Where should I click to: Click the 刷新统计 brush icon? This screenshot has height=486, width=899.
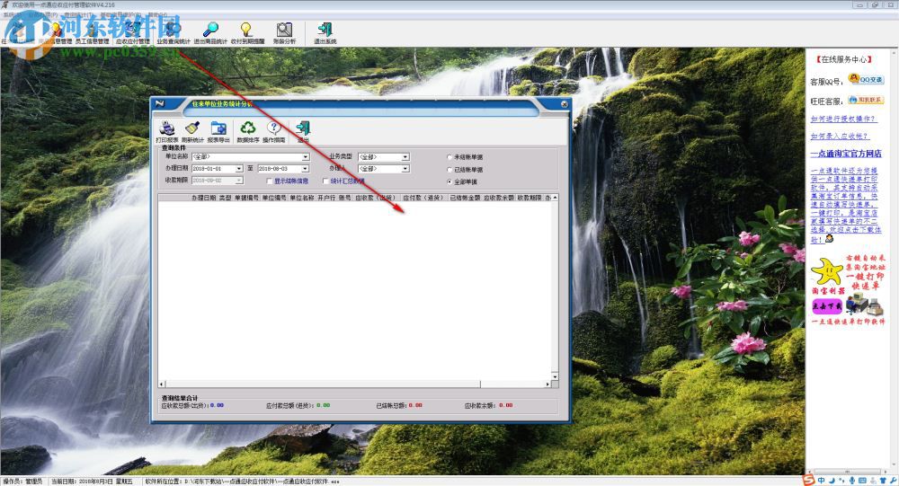click(192, 128)
